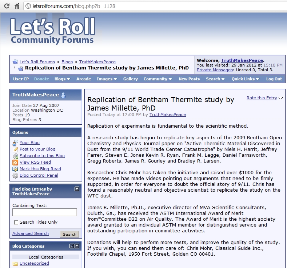Click the orange RSS feed icon
Screen dimensions: 287x268
click(15, 163)
